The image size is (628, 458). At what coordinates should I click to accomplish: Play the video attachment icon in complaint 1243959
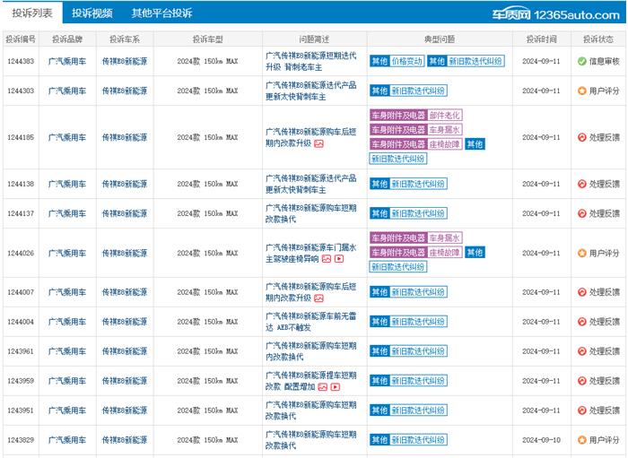(x=336, y=387)
